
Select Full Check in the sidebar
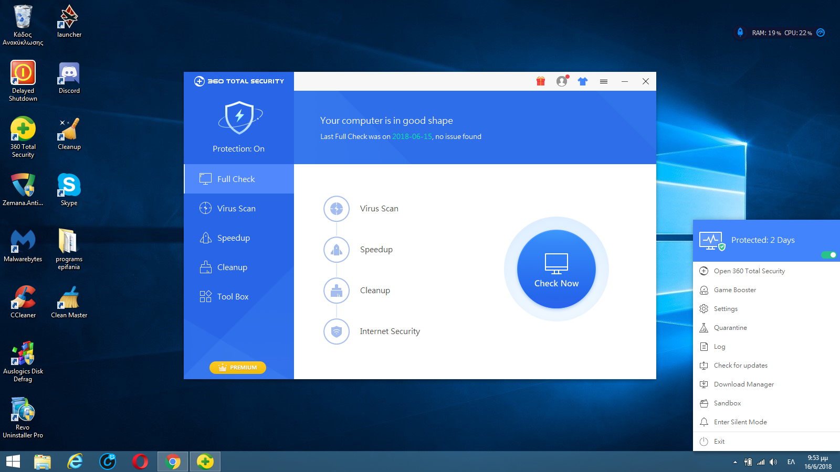239,179
